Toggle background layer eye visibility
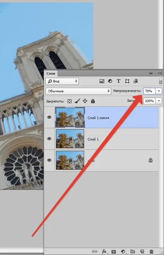Image resolution: width=164 pixels, height=255 pixels. (x=49, y=160)
